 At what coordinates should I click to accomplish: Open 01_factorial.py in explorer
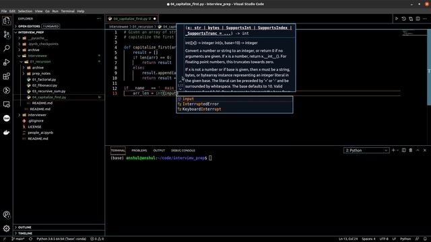click(44, 79)
